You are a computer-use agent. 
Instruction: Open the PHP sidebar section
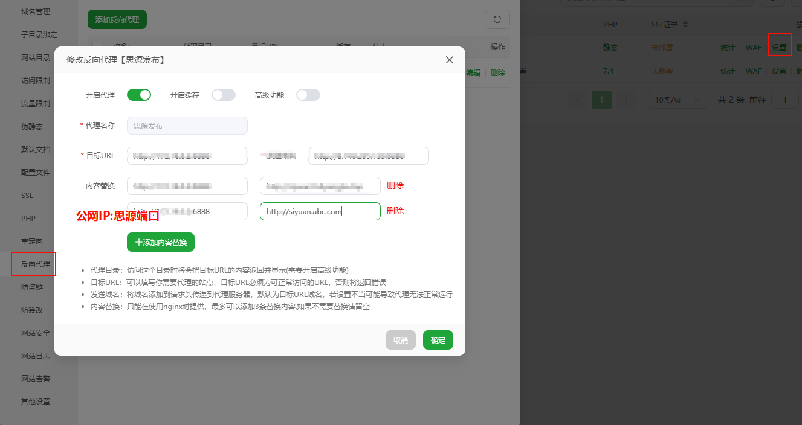coord(28,218)
